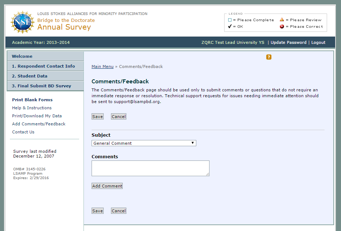The width and height of the screenshot is (341, 231).
Task: Click the Update Password link
Action: tap(289, 42)
